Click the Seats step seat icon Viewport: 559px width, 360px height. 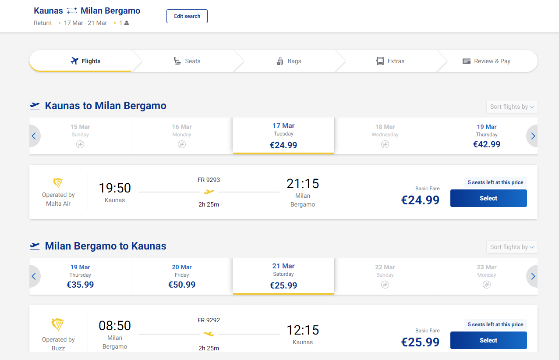tap(177, 61)
